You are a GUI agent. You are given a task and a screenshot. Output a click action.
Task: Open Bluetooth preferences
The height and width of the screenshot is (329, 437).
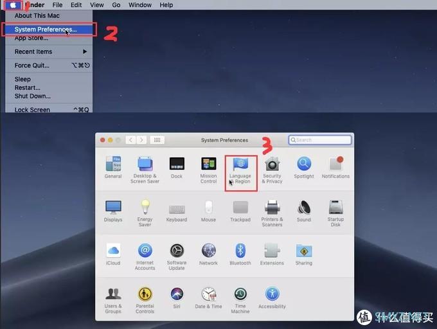(x=240, y=254)
